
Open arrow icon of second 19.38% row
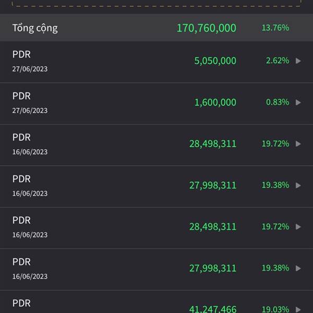pyautogui.click(x=298, y=268)
